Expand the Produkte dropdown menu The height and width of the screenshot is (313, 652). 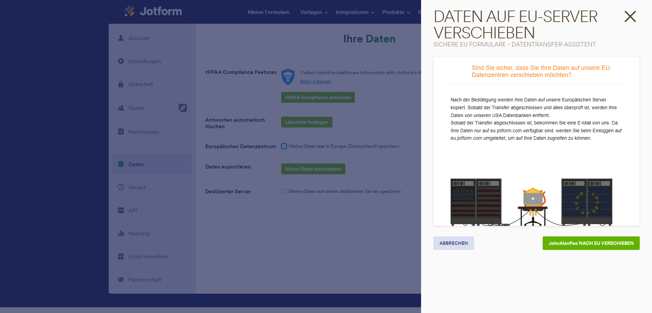pyautogui.click(x=396, y=12)
